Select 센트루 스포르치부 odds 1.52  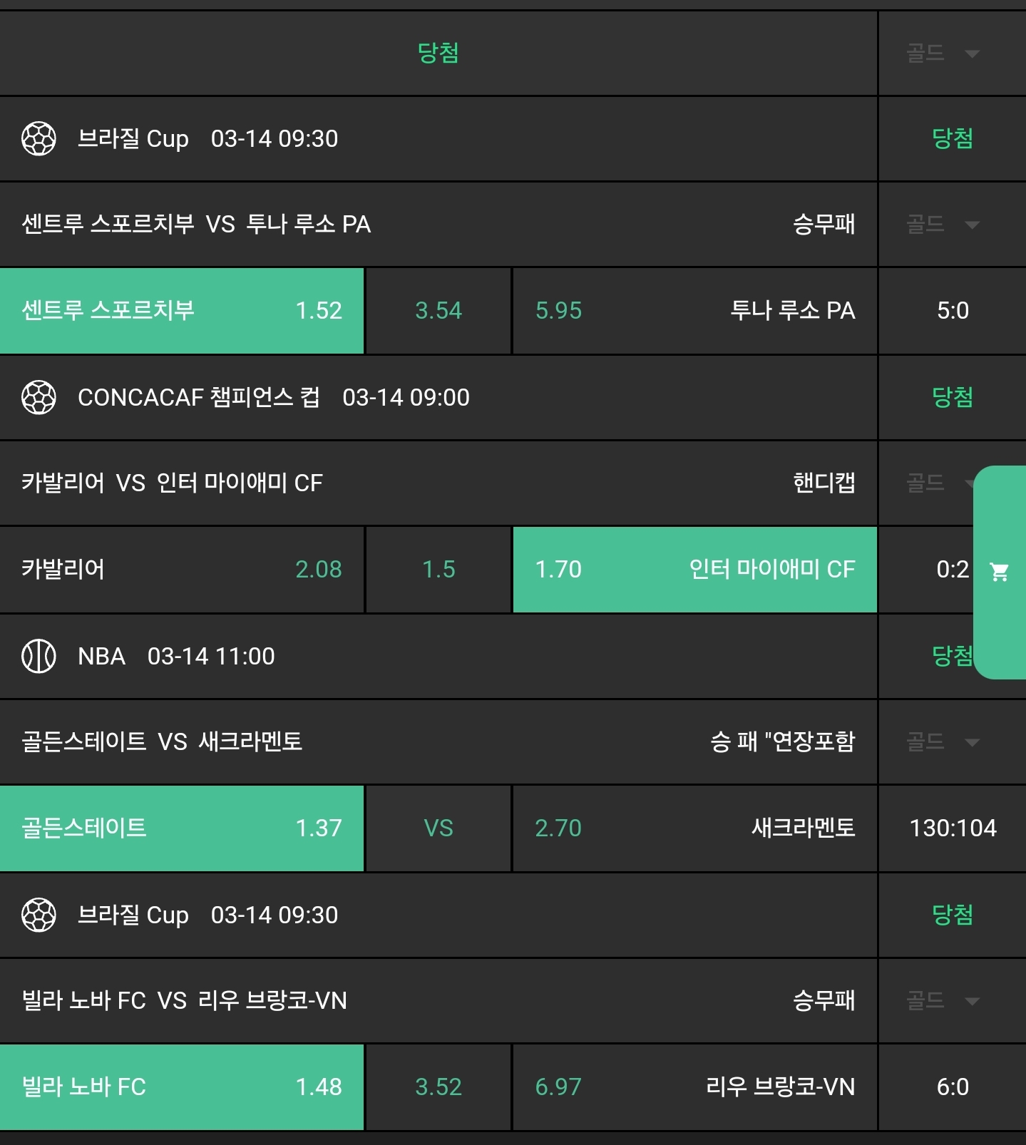182,310
